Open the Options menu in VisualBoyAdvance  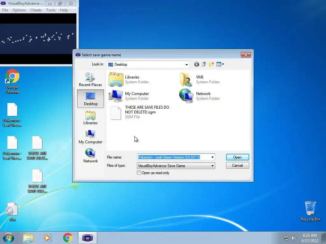(x=19, y=10)
